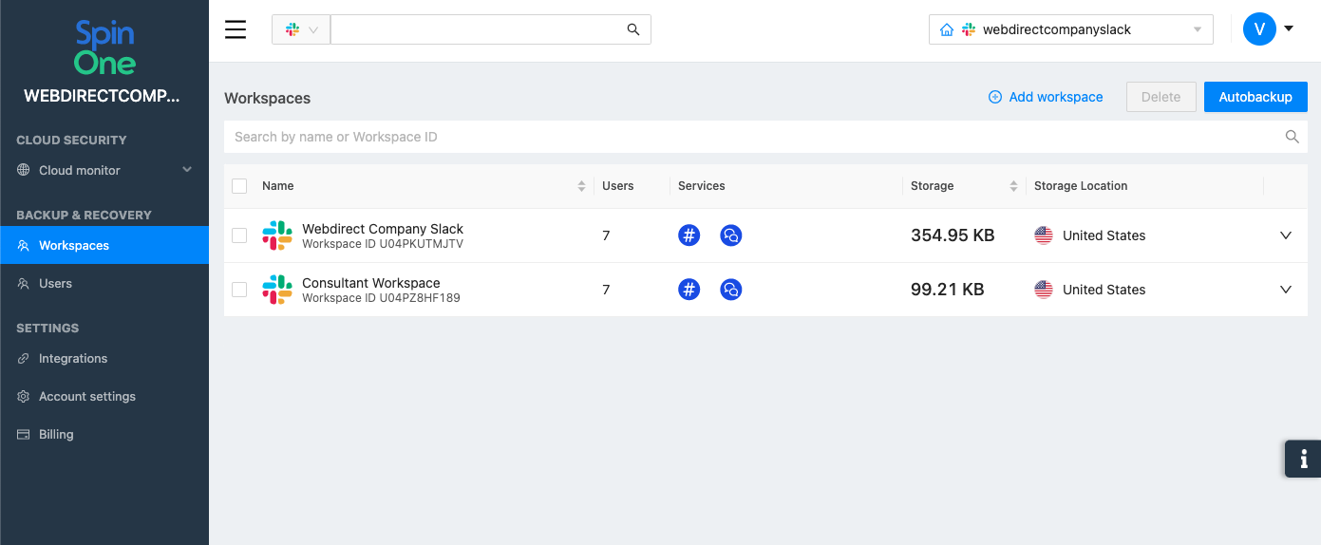The width and height of the screenshot is (1321, 545).
Task: Tick the Consultant Workspace checkbox
Action: click(x=239, y=290)
